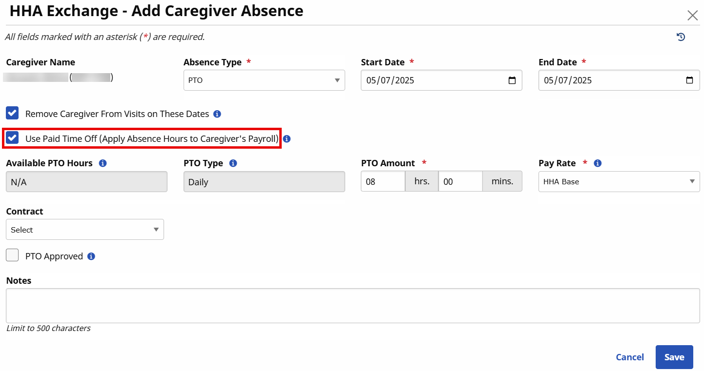Click the PTO Approved info icon
704x371 pixels.
point(91,256)
